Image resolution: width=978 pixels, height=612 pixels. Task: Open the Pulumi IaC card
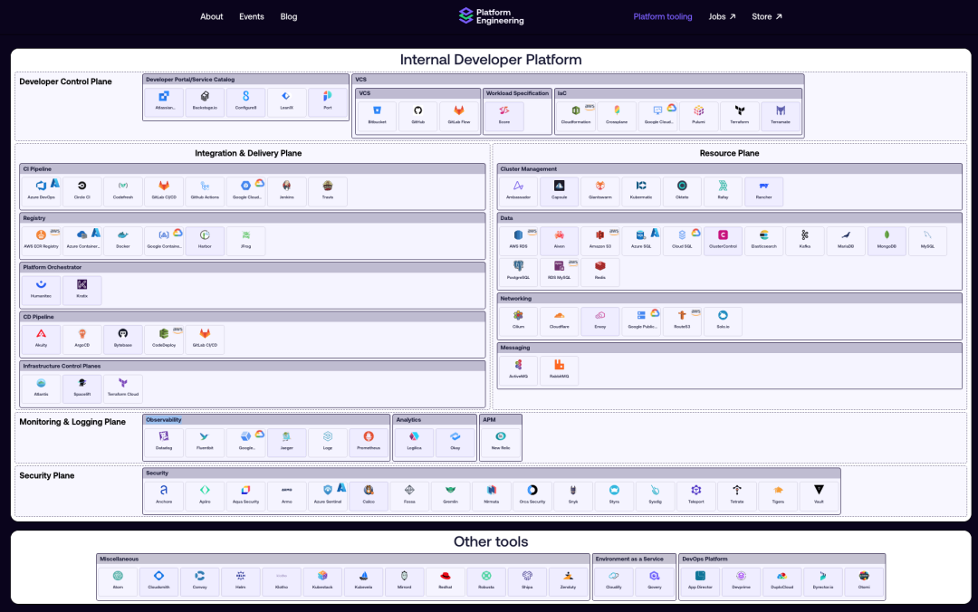point(698,115)
